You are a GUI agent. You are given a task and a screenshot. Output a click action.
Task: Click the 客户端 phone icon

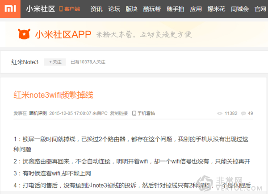[x=61, y=9]
